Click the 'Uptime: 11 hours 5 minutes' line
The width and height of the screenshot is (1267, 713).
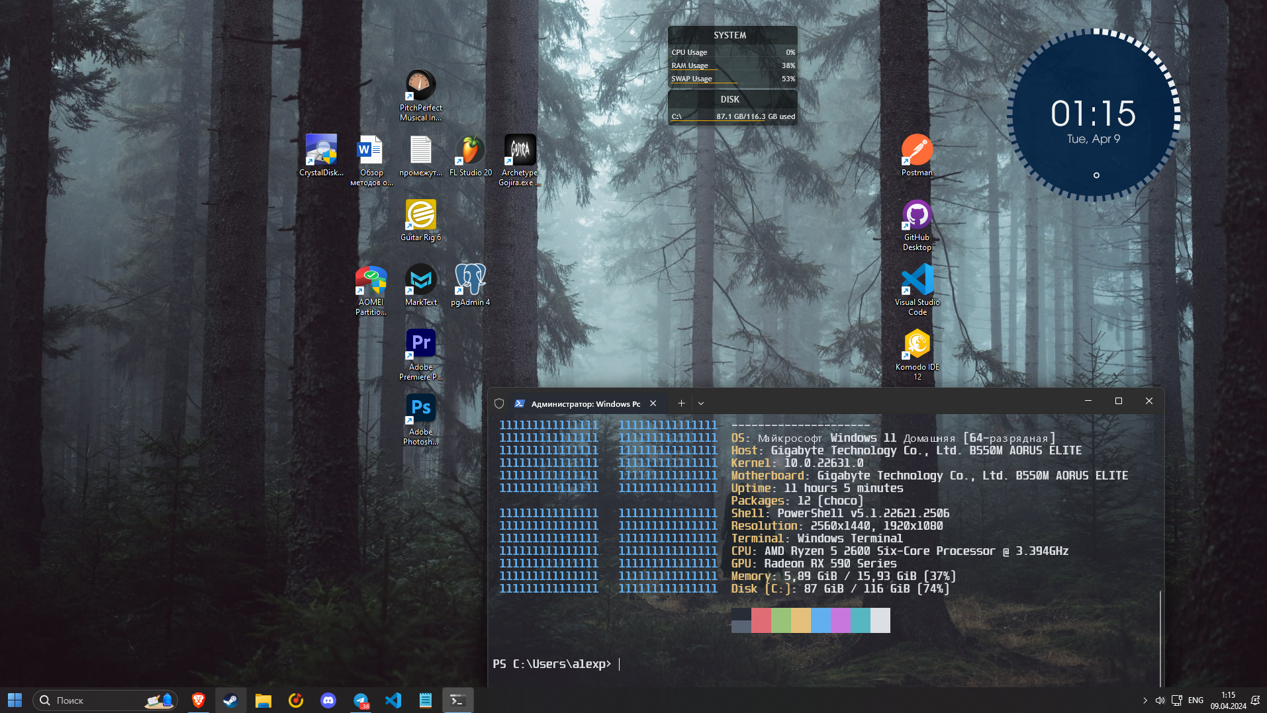(817, 488)
